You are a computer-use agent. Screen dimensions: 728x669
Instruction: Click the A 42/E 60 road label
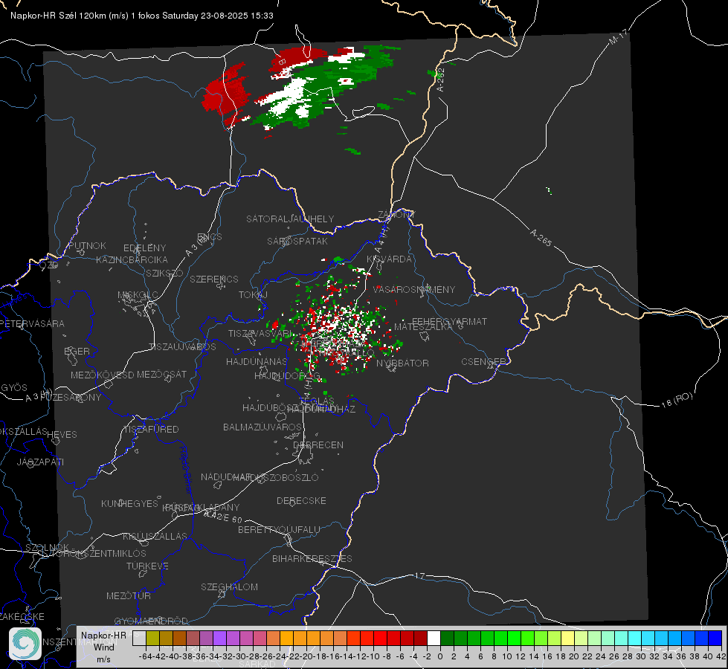pyautogui.click(x=223, y=517)
